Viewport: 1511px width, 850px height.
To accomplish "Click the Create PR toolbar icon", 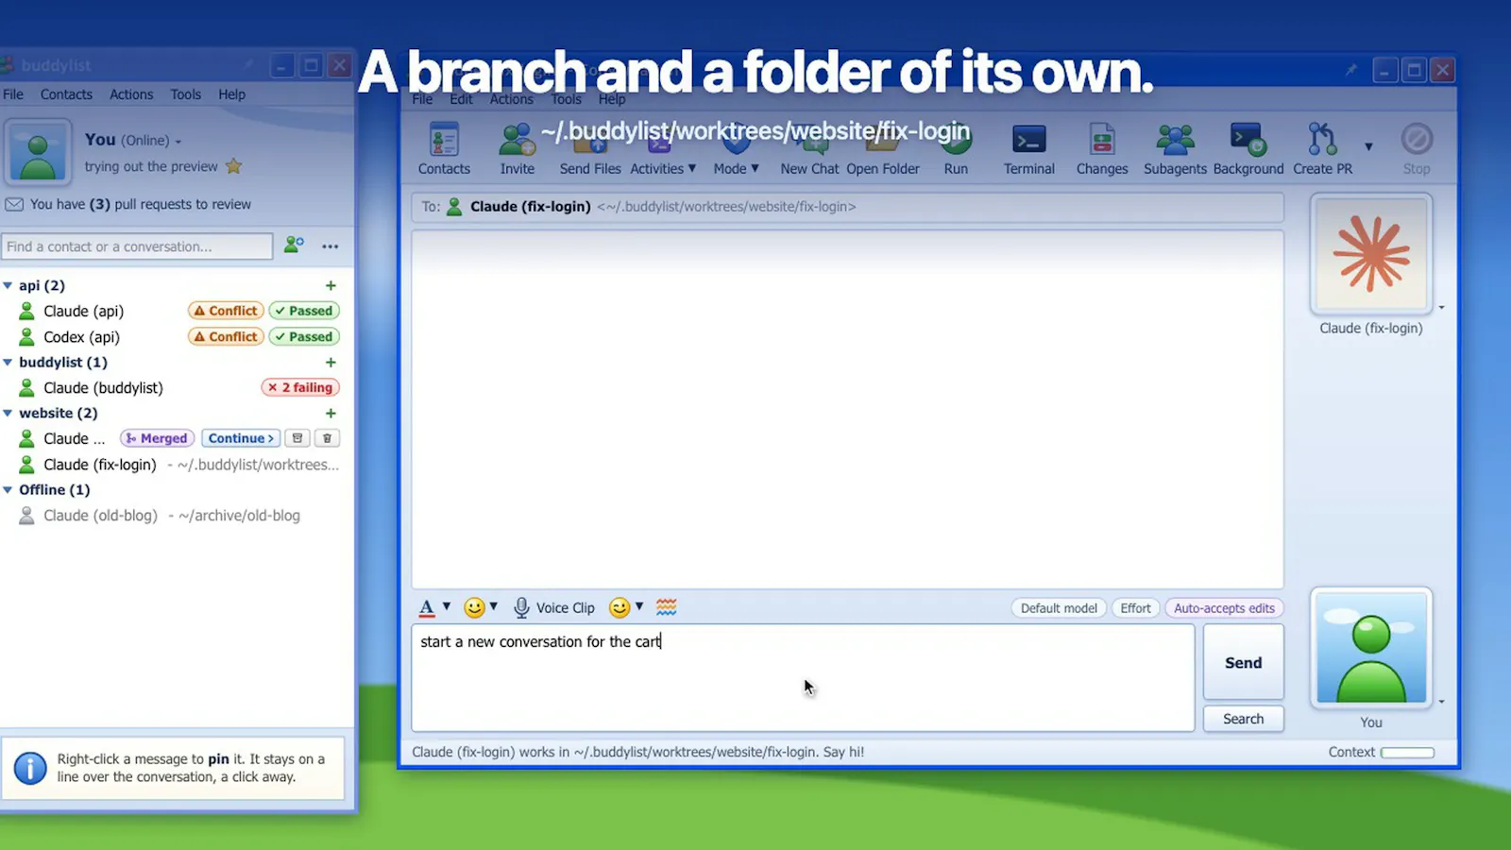I will point(1322,149).
